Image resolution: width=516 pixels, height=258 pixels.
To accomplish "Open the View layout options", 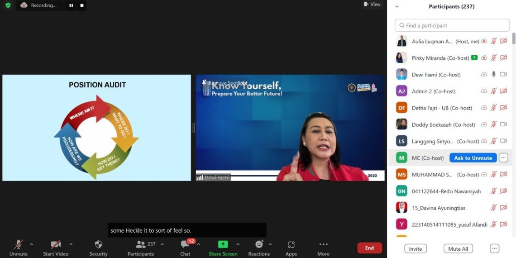I will pyautogui.click(x=372, y=4).
